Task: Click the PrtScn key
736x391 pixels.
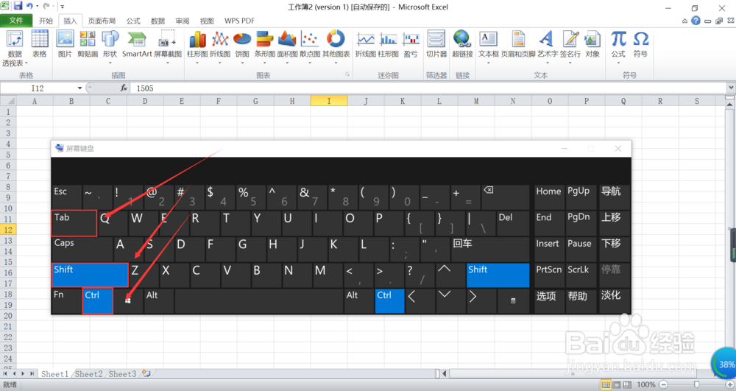Action: (x=549, y=275)
